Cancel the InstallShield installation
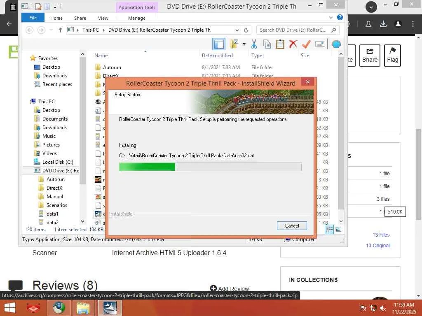 click(292, 226)
